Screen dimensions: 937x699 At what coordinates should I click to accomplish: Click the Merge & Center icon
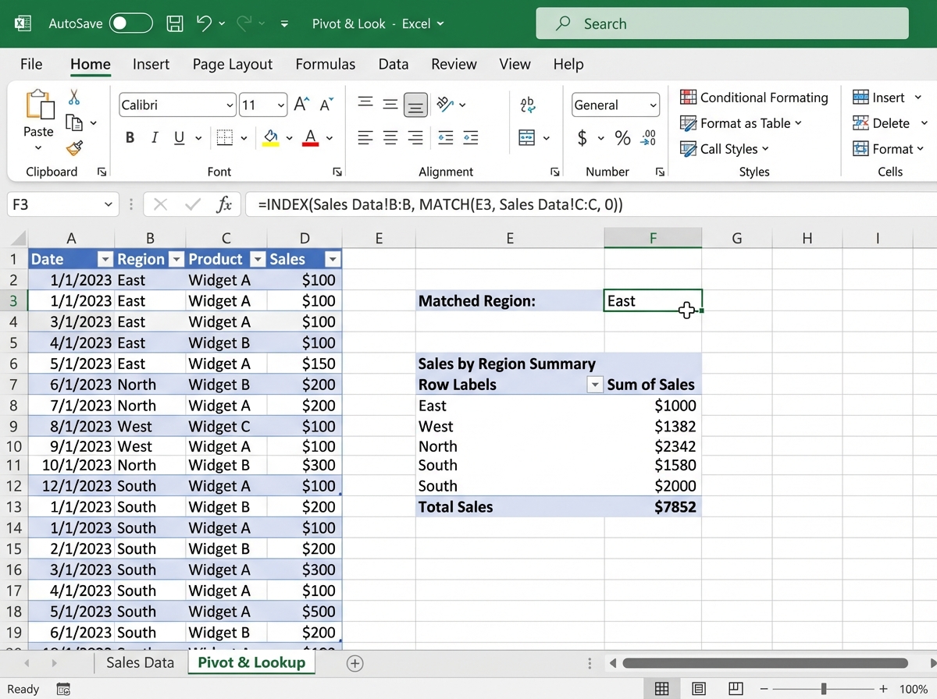point(527,138)
